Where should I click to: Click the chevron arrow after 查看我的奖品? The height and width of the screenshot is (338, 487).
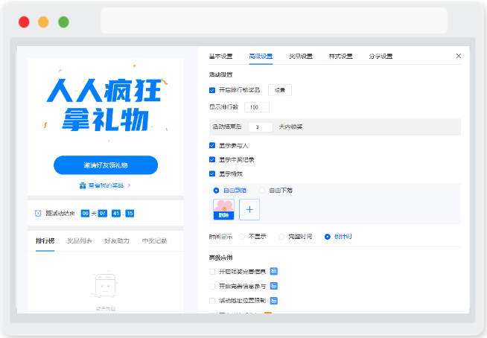[129, 185]
